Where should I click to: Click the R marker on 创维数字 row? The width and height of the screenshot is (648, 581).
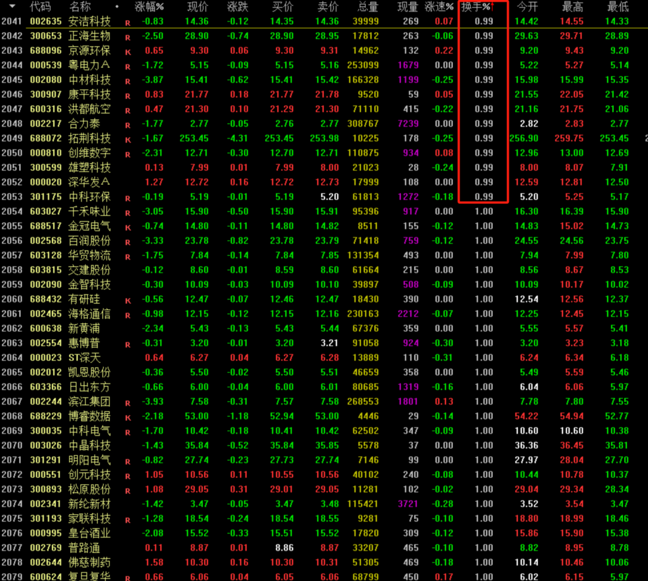(128, 154)
